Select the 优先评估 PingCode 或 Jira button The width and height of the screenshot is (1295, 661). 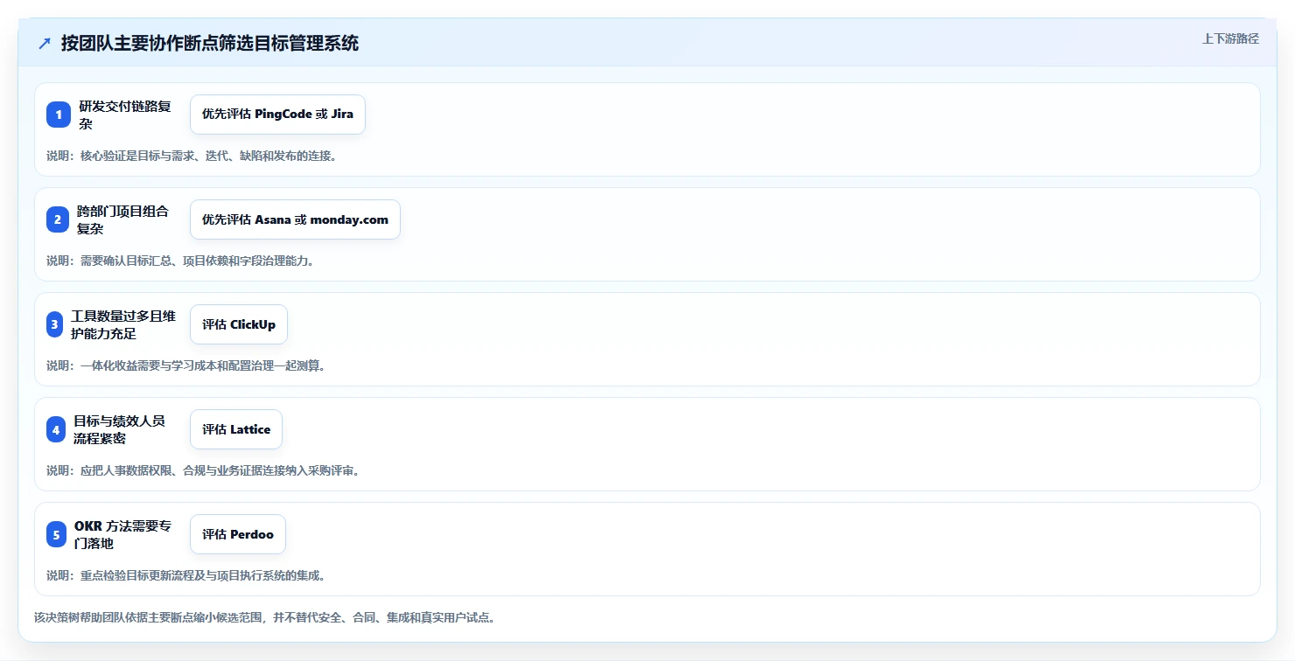pos(277,115)
